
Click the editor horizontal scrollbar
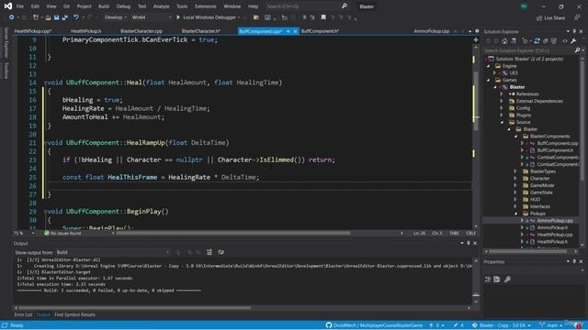pyautogui.click(x=233, y=233)
